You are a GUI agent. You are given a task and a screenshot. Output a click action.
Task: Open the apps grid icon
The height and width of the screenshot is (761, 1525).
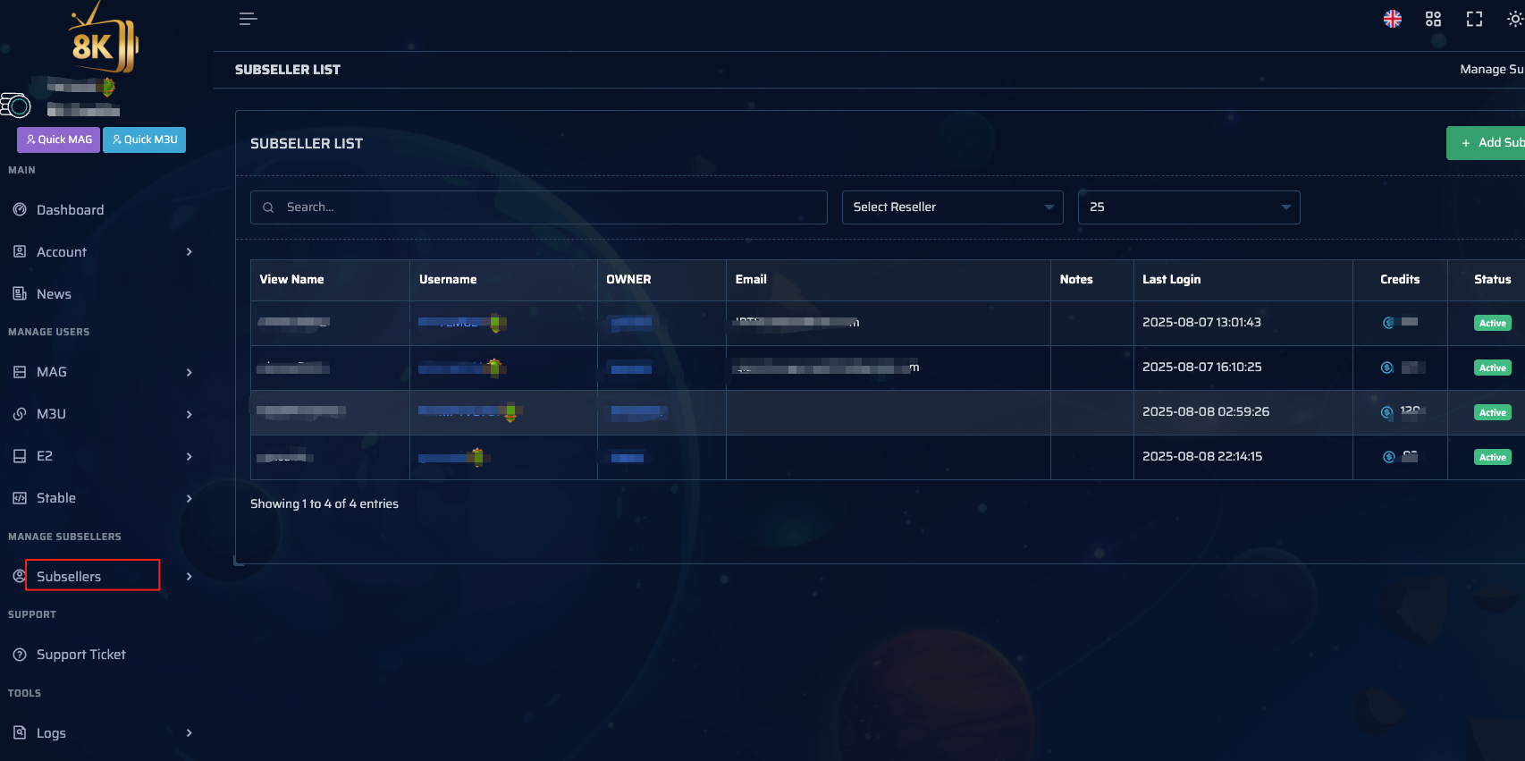(x=1433, y=19)
